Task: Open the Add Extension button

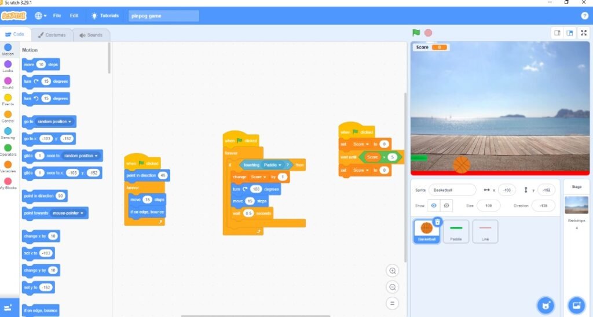Action: point(8,308)
